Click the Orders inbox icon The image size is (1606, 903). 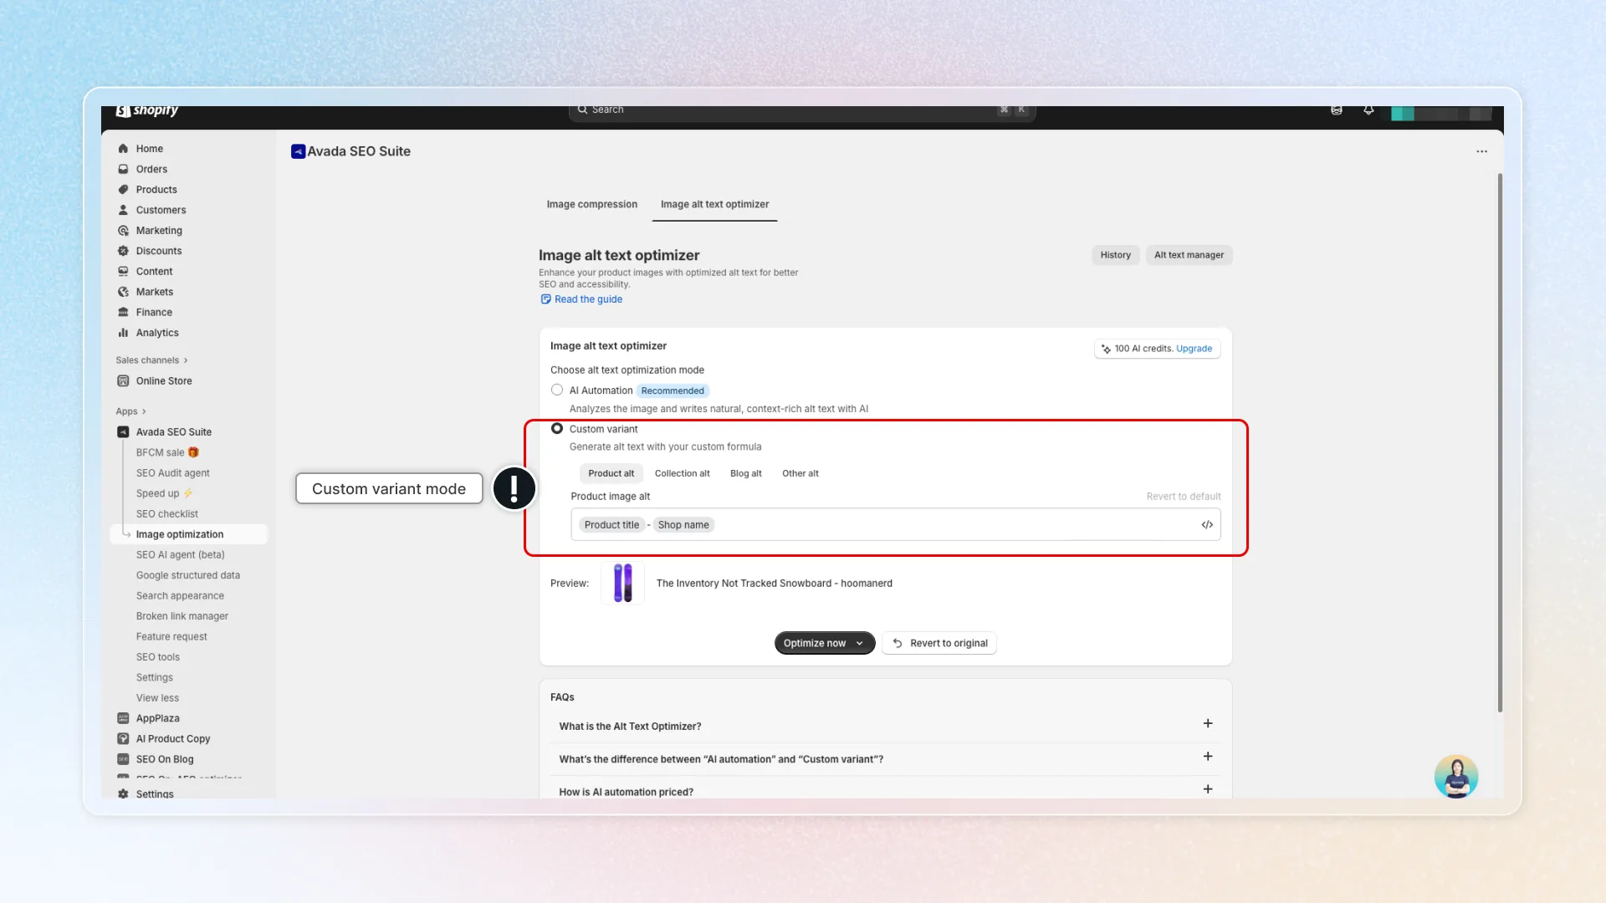tap(123, 169)
